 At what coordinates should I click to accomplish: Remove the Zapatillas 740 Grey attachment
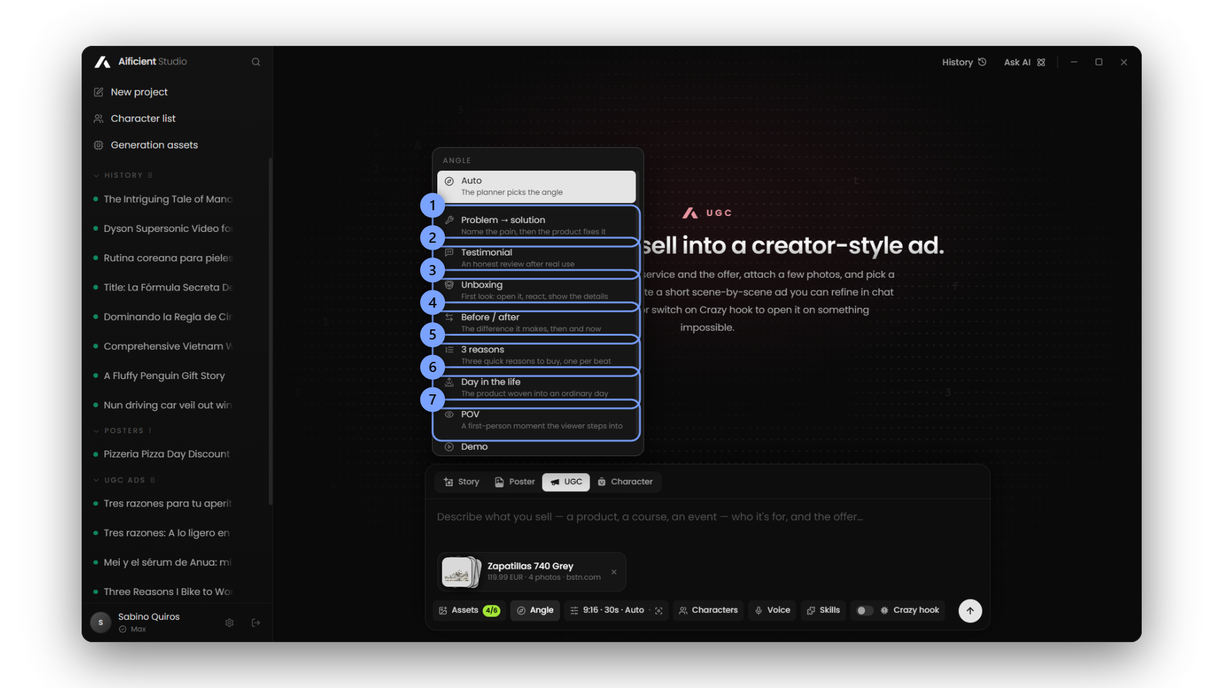(614, 572)
